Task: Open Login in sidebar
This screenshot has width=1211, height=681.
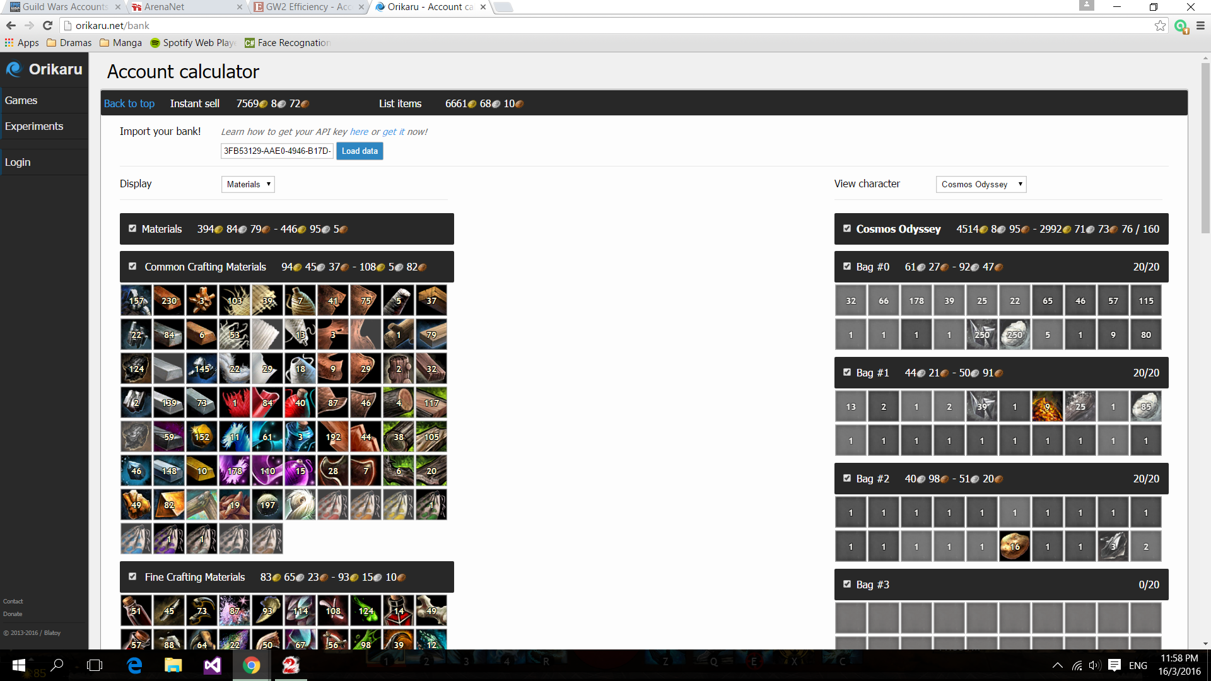Action: click(44, 162)
